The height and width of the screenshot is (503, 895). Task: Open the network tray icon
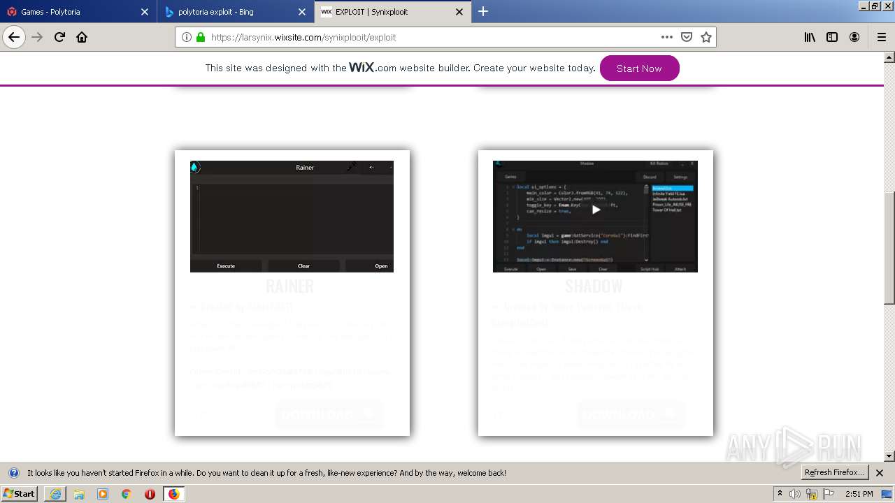[x=812, y=494]
